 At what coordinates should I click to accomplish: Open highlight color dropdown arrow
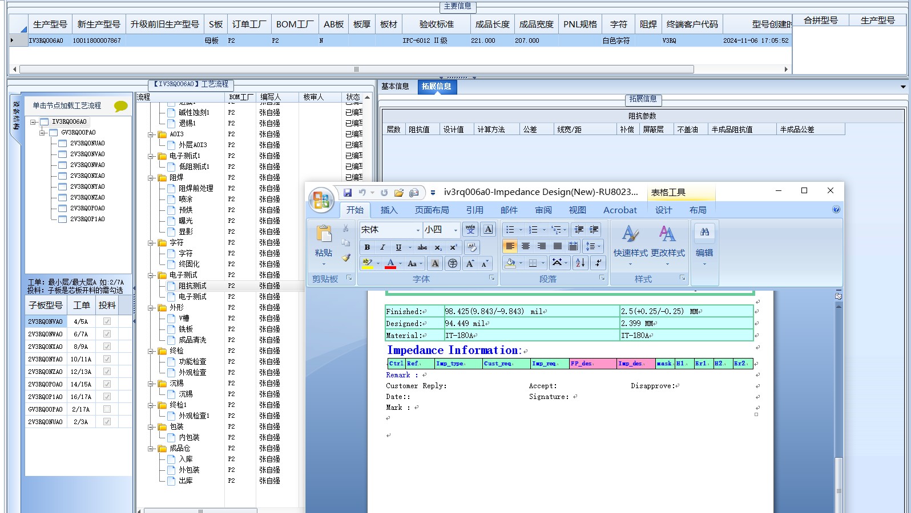(x=377, y=263)
